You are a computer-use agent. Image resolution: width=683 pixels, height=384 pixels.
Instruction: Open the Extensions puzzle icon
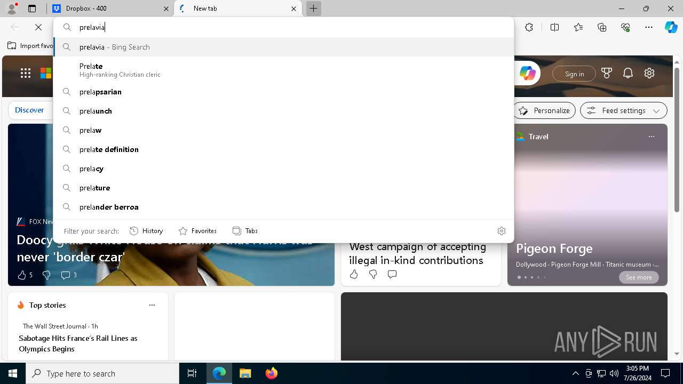tap(529, 27)
